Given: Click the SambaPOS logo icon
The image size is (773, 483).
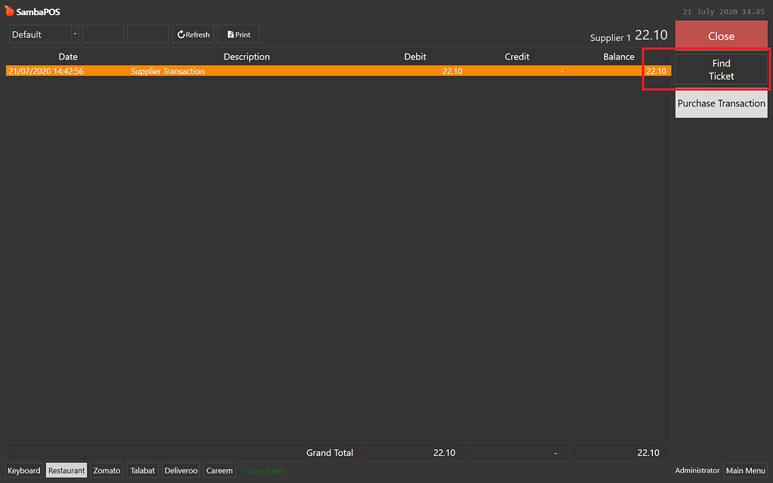Looking at the screenshot, I should (10, 11).
